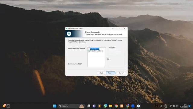193x109 pixels.
Task: Cancel the Android Studio setup
Action: (x=121, y=73)
